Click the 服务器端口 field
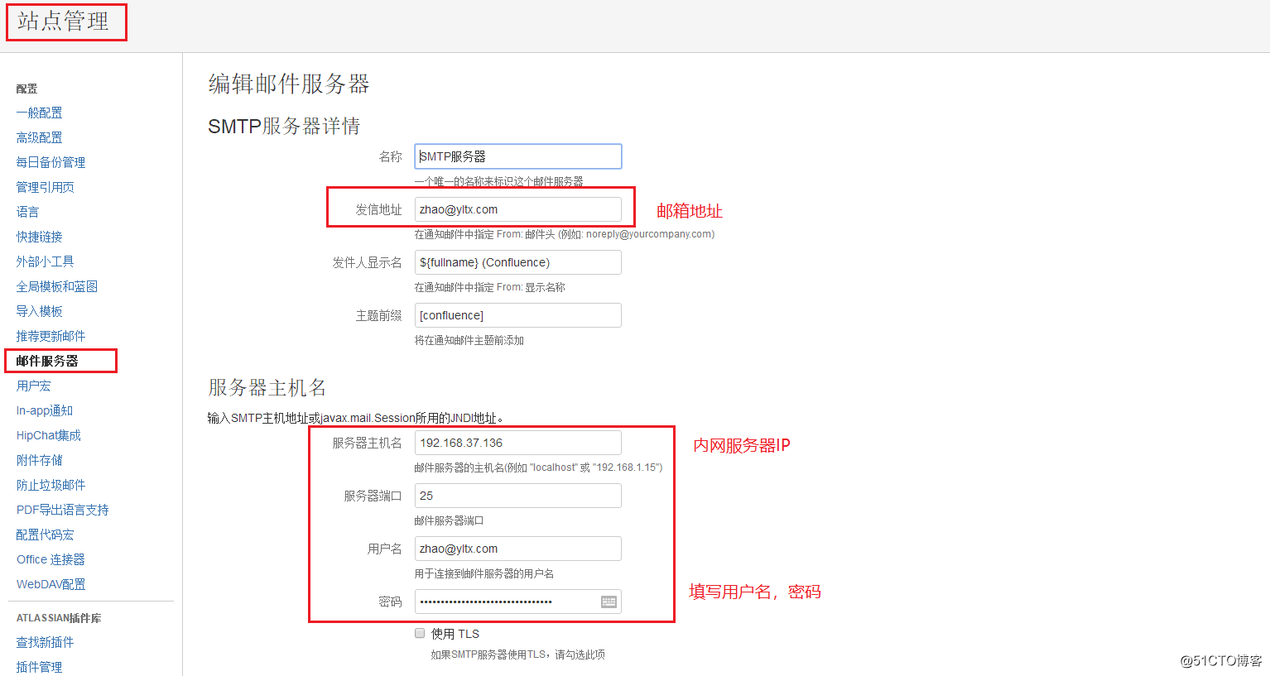The width and height of the screenshot is (1270, 676). point(518,496)
